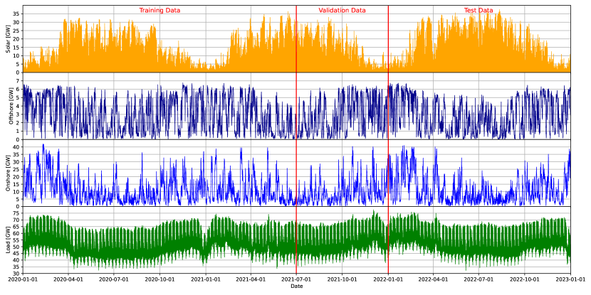
Task: Click the 2022-01-01 date tick label
Action: tap(388, 279)
